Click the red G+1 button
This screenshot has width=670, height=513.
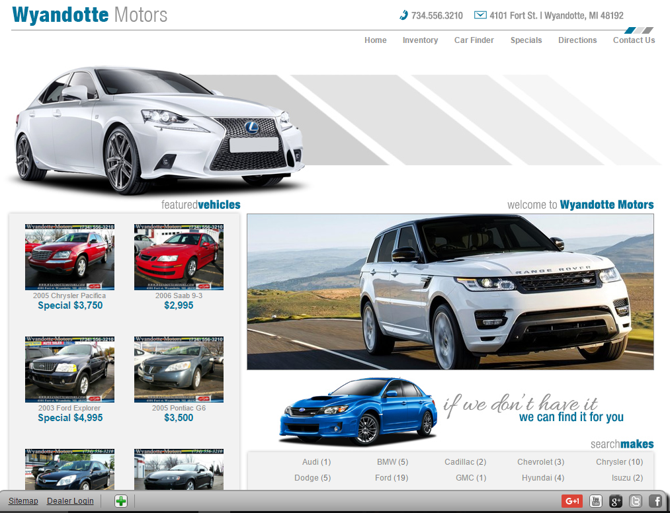572,501
